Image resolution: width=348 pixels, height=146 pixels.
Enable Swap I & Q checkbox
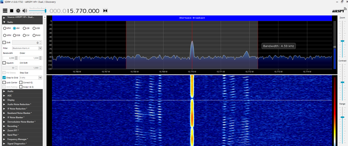coord(21,87)
